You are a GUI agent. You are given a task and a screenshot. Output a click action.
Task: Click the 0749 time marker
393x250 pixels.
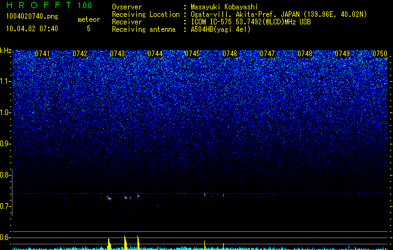342,54
